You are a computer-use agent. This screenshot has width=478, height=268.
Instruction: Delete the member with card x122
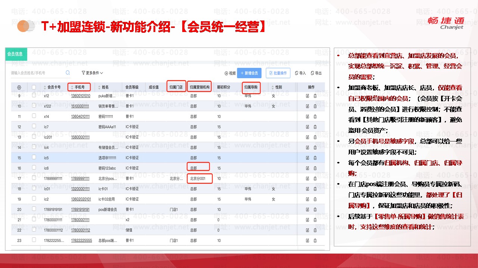(x=315, y=106)
